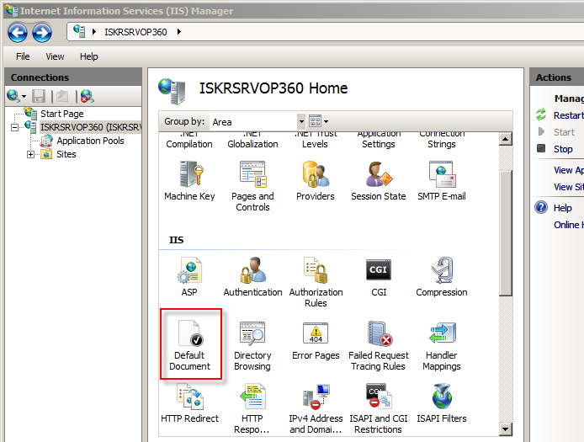This screenshot has height=442, width=584.
Task: Select Start Page in Connections tree
Action: 61,114
